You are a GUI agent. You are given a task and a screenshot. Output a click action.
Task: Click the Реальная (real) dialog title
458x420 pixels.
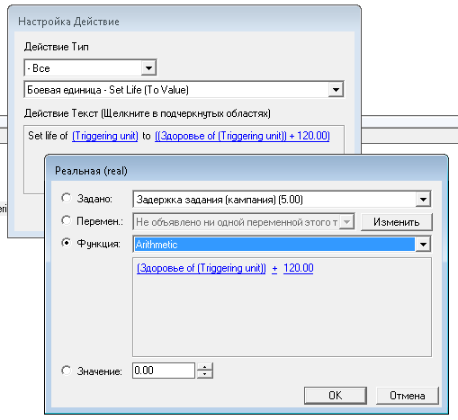click(91, 171)
